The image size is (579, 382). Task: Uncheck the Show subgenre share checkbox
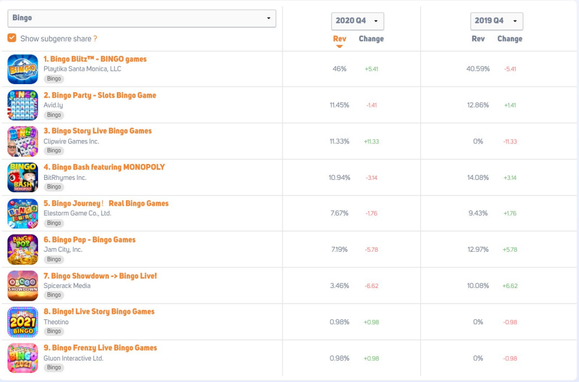tap(12, 38)
